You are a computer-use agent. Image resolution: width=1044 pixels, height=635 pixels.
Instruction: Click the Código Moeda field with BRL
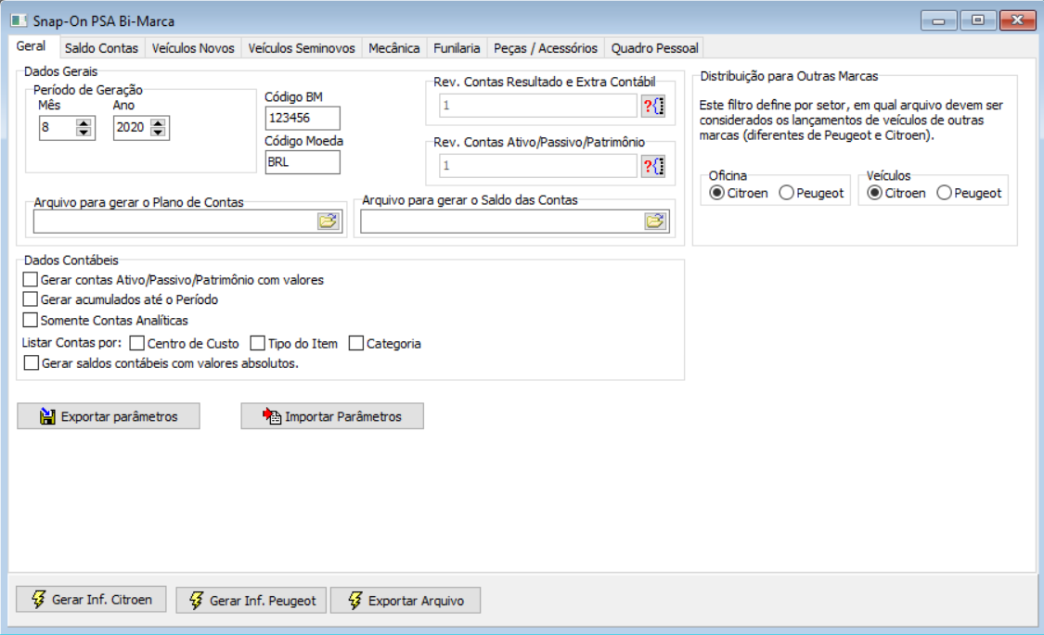[x=303, y=162]
